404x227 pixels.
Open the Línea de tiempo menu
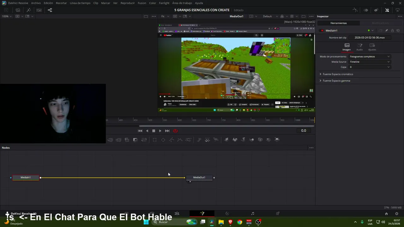click(x=80, y=3)
